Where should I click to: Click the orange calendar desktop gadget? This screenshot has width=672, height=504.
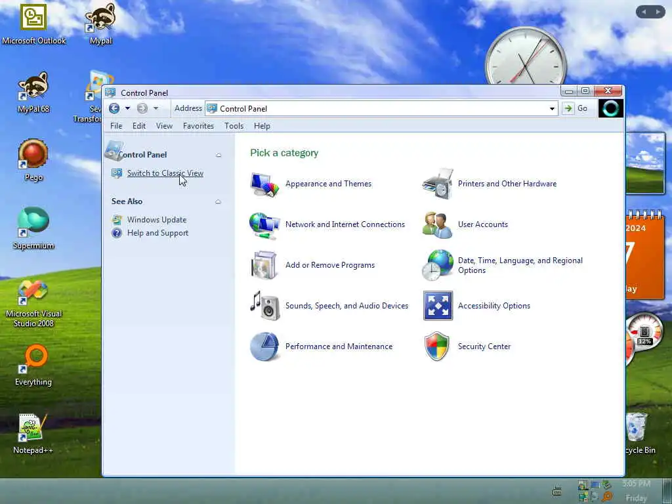click(x=646, y=255)
